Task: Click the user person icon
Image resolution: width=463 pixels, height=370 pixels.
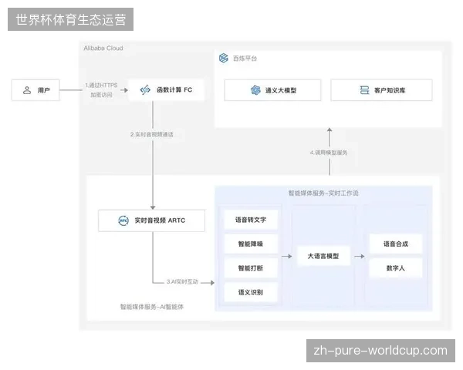Action: point(27,90)
